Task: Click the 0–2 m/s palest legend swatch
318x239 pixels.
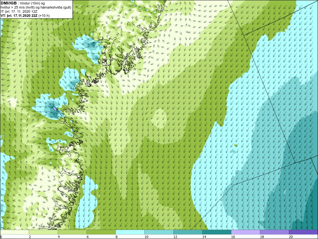Action: pyautogui.click(x=15, y=232)
